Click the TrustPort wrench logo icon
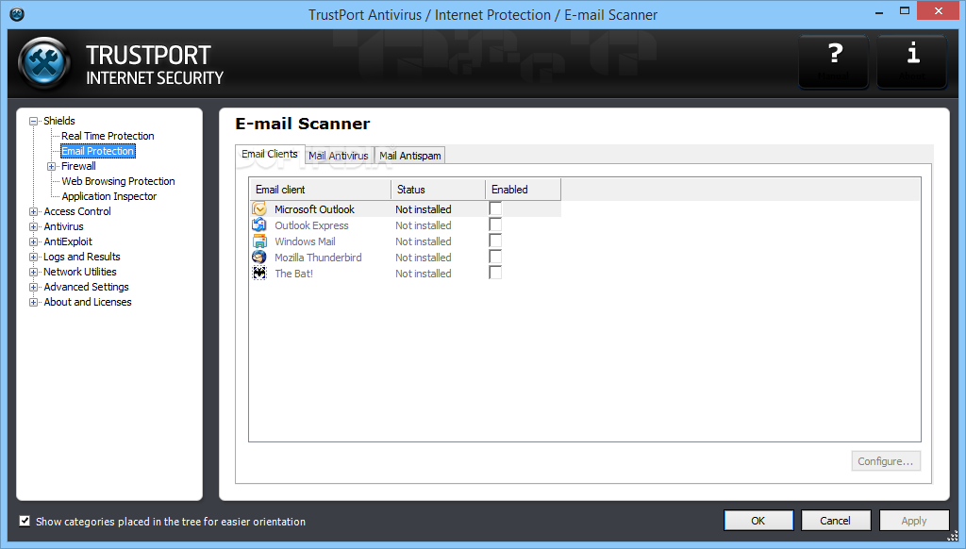The width and height of the screenshot is (966, 549). [x=43, y=63]
